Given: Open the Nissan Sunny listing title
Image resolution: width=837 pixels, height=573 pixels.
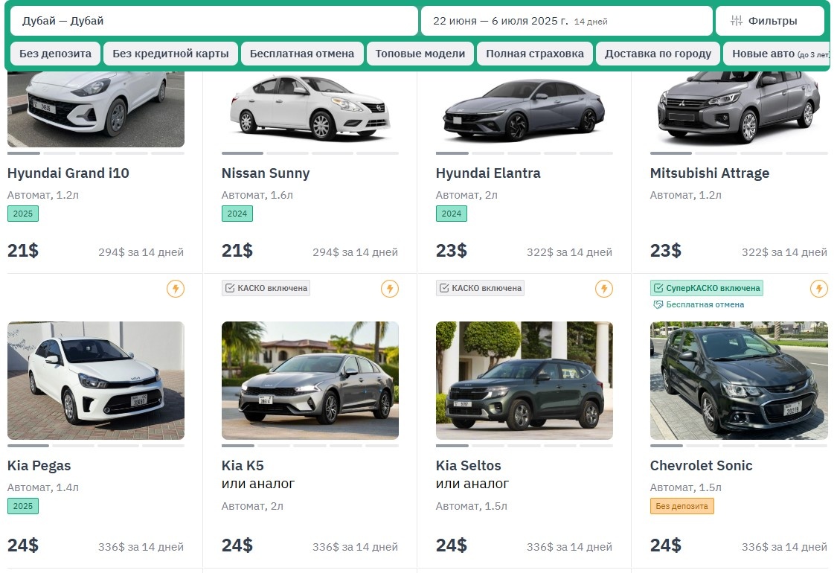Looking at the screenshot, I should (265, 173).
